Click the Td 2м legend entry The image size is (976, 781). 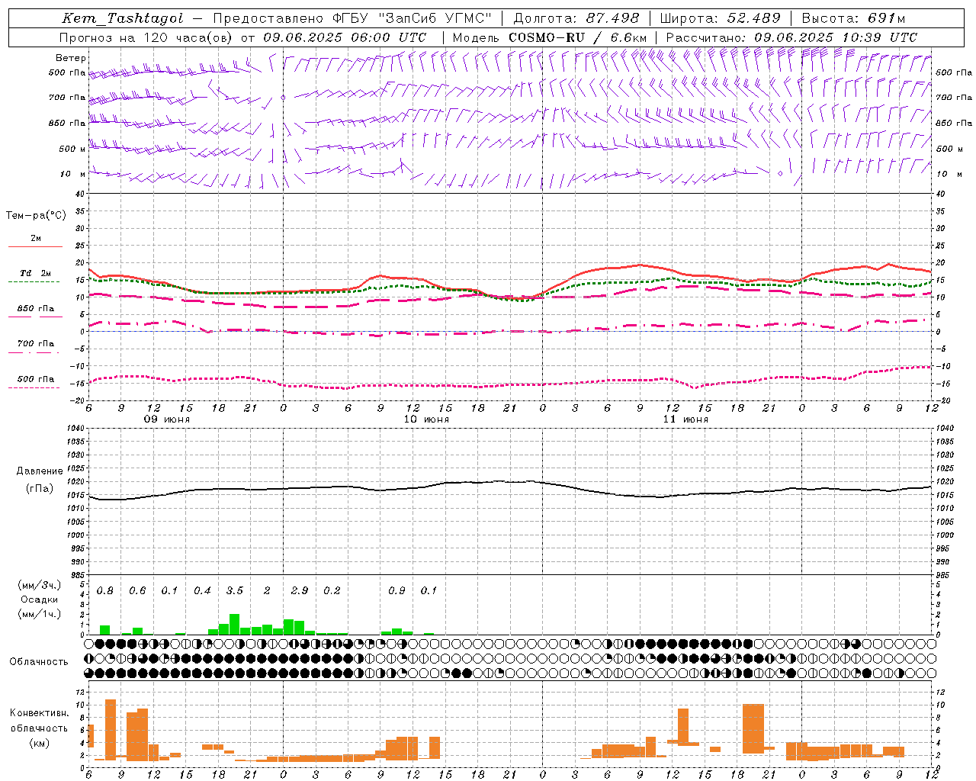36,273
